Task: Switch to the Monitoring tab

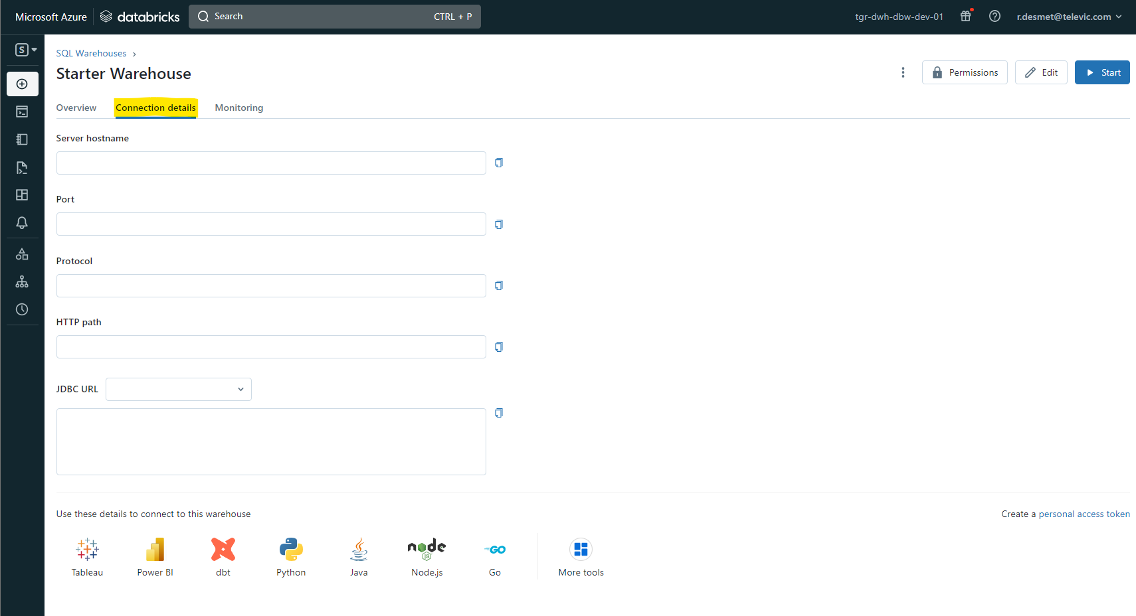Action: click(239, 108)
